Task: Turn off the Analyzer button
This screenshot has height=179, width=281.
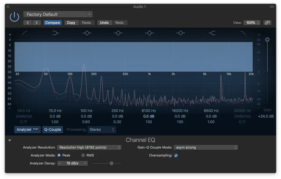Action: tap(28, 129)
